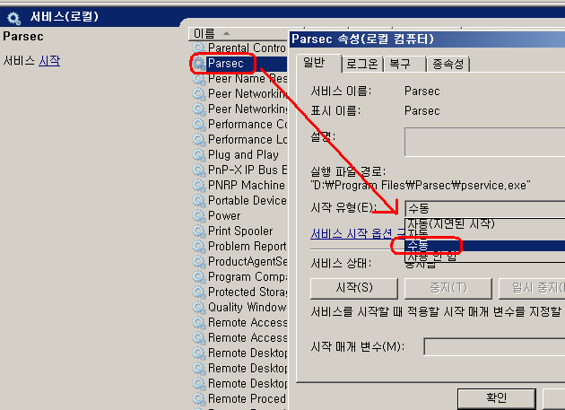Click the gear icon beside ProductAgentService
Screen dimensions: 565x410
198,261
